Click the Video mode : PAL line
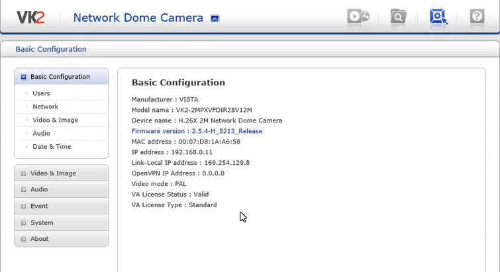Viewport: 500px width, 272px height. click(x=159, y=184)
